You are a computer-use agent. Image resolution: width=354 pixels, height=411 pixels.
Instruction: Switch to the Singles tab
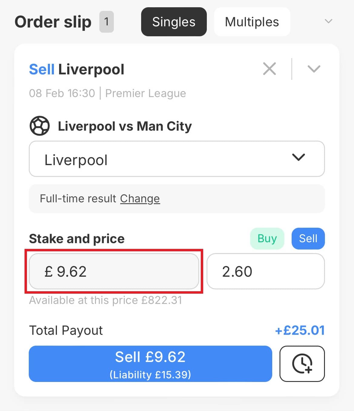174,22
